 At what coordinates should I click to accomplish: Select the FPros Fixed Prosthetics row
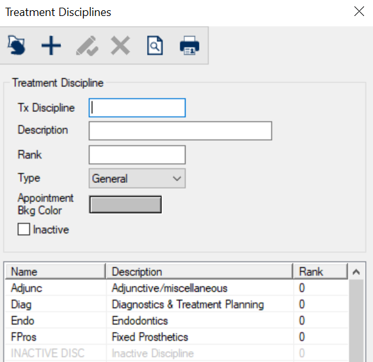[177, 337]
